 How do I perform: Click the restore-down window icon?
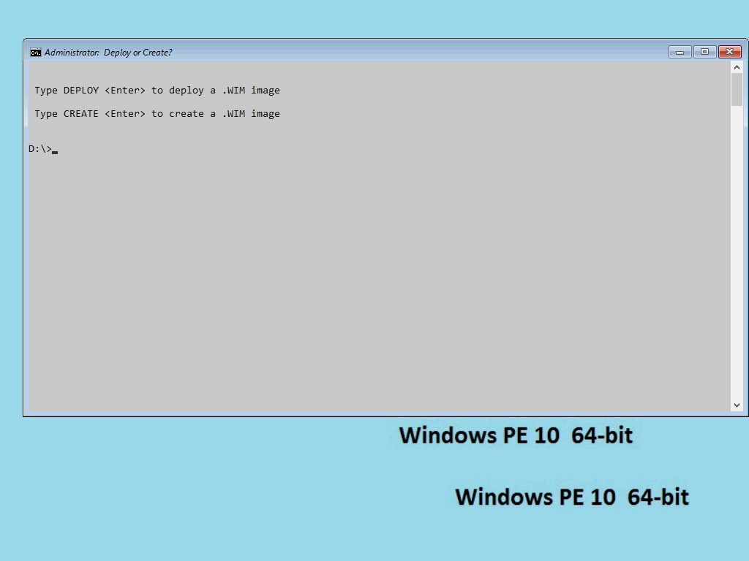pos(704,52)
